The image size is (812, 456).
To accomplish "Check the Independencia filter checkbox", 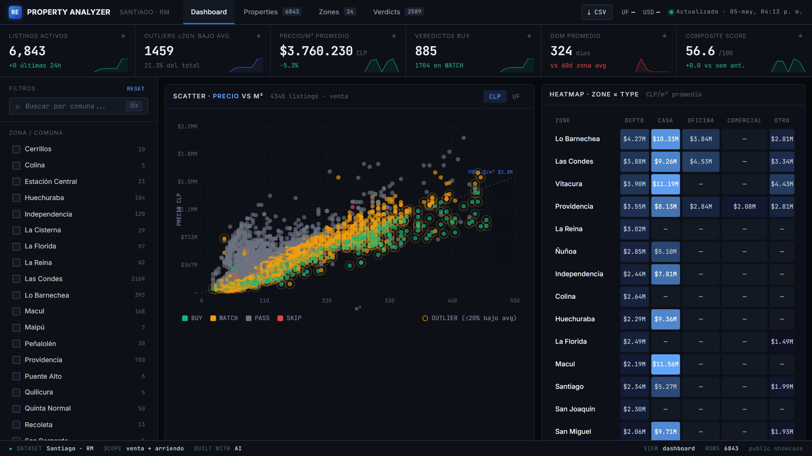I will coord(16,214).
